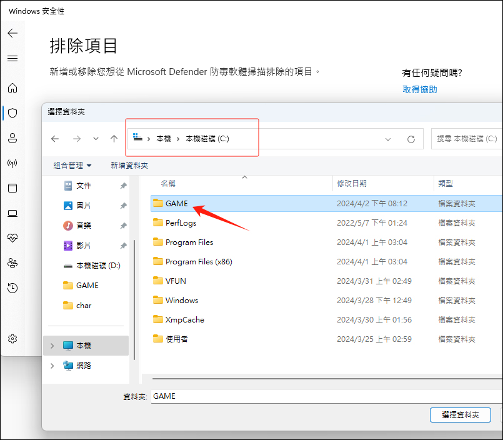The image size is (503, 440).
Task: Select GAME folder in navigation pane
Action: pos(81,285)
